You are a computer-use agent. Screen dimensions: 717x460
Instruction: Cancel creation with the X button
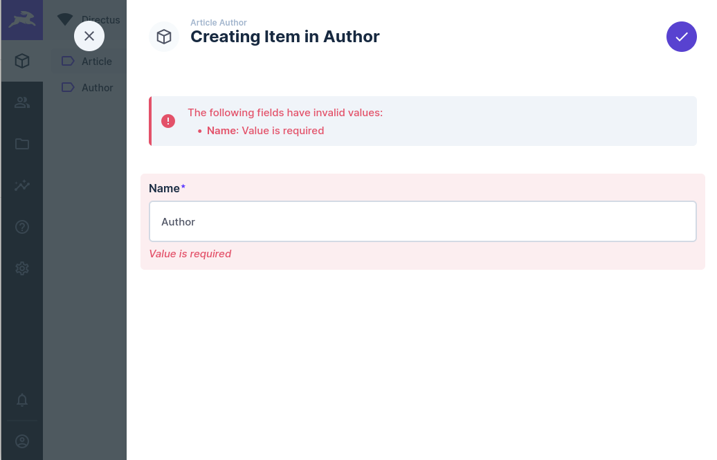[89, 36]
